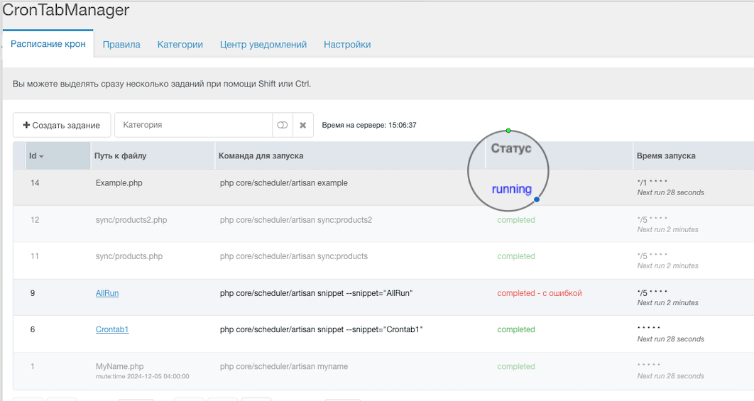Click Next run 28 seconds in Crontab1 row
The width and height of the screenshot is (754, 401).
pos(670,339)
